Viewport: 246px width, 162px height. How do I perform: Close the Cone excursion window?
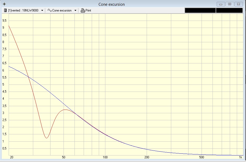[x=238, y=4]
